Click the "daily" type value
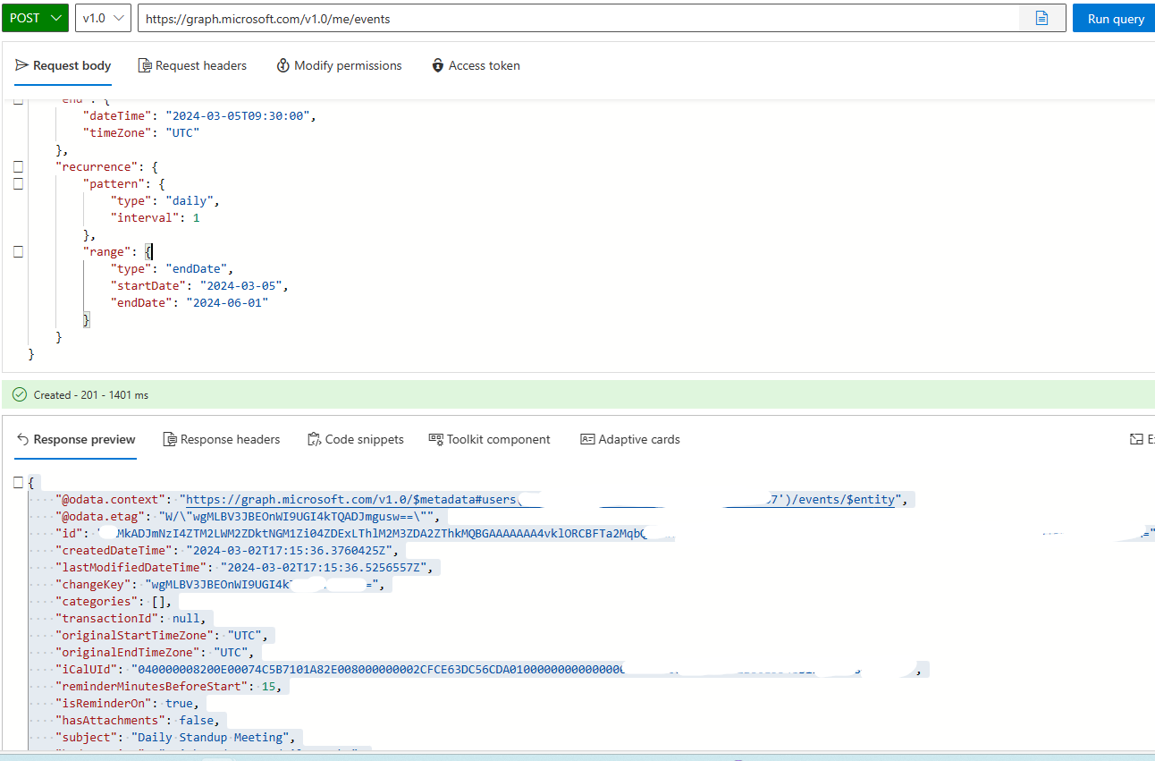The image size is (1155, 761). (190, 201)
